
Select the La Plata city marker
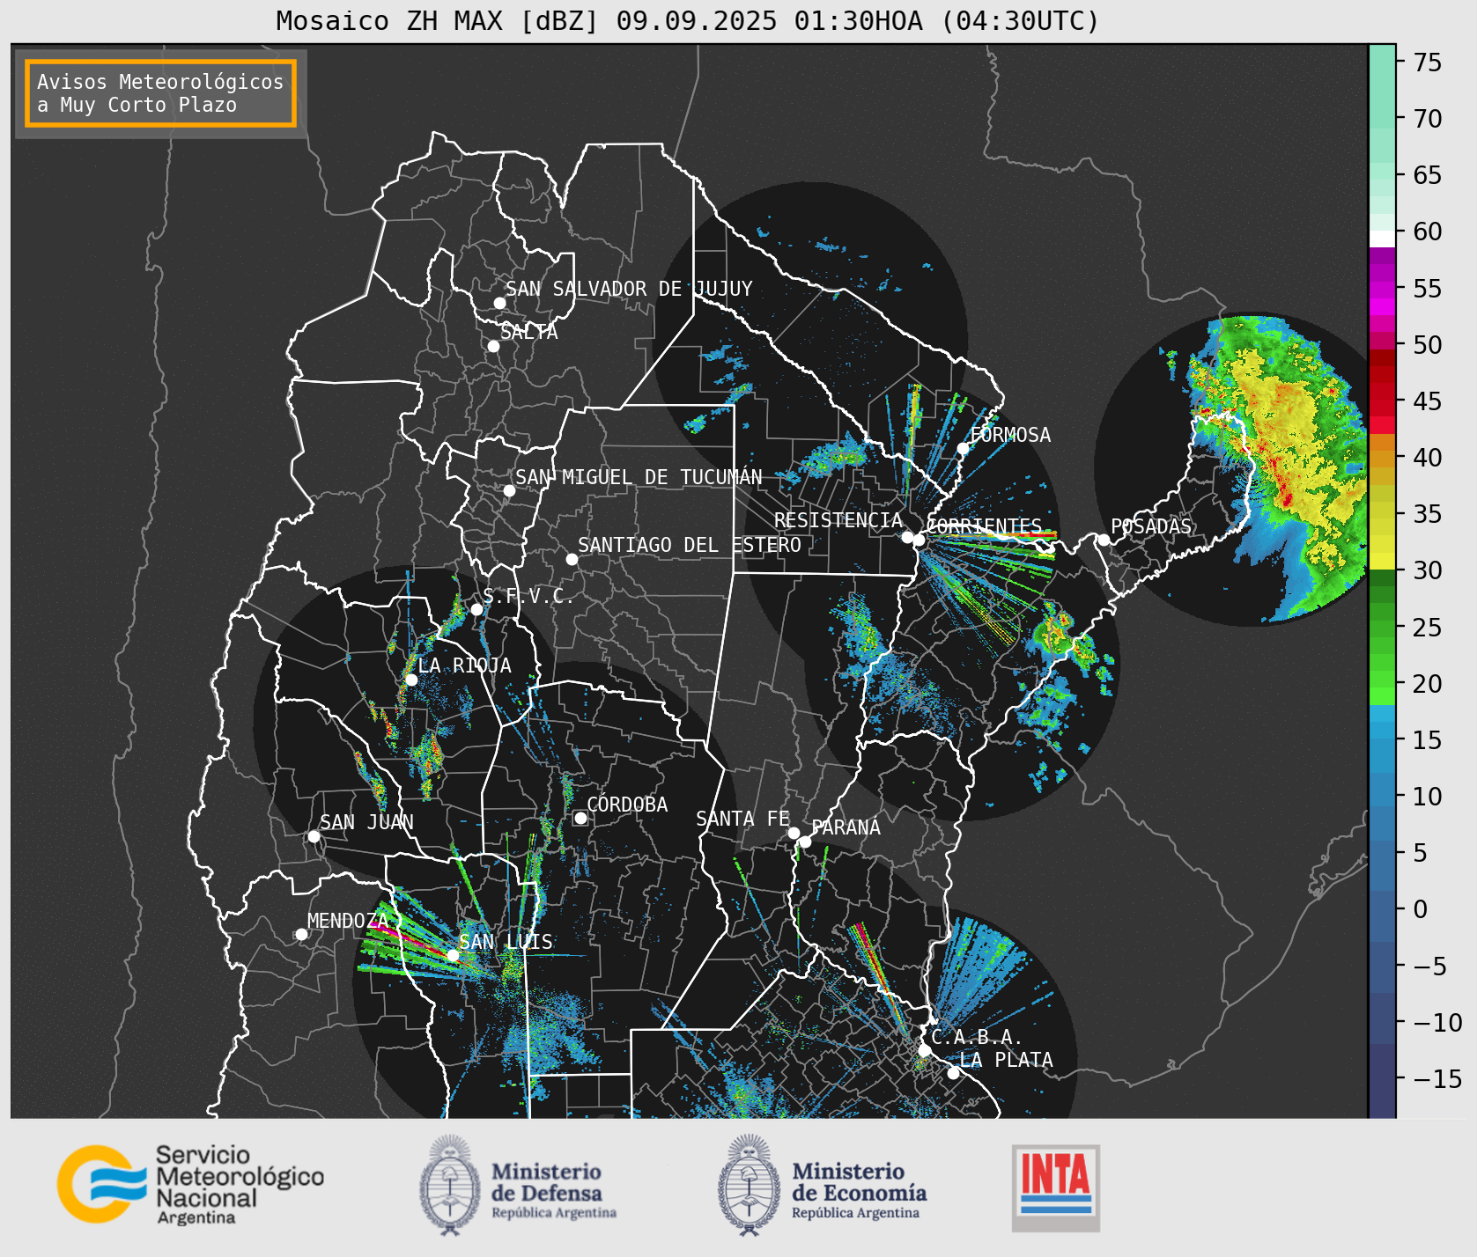[953, 1073]
